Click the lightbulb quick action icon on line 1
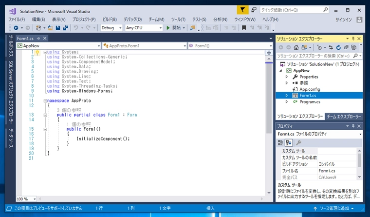370x217 pixels. tap(37, 52)
